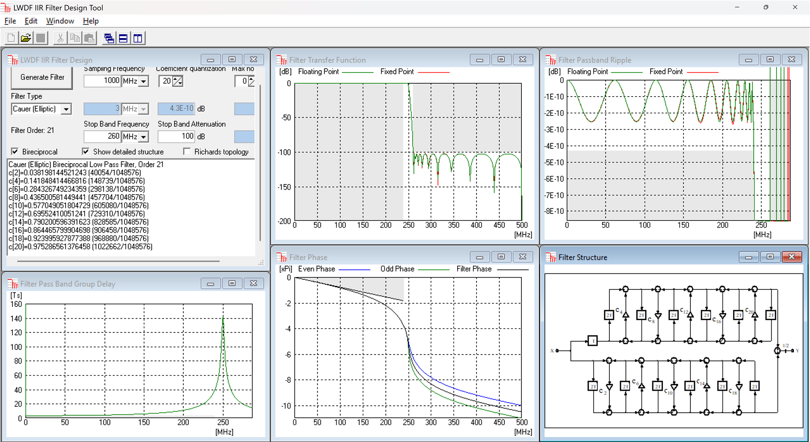
Task: Open an existing filter file
Action: 26,38
